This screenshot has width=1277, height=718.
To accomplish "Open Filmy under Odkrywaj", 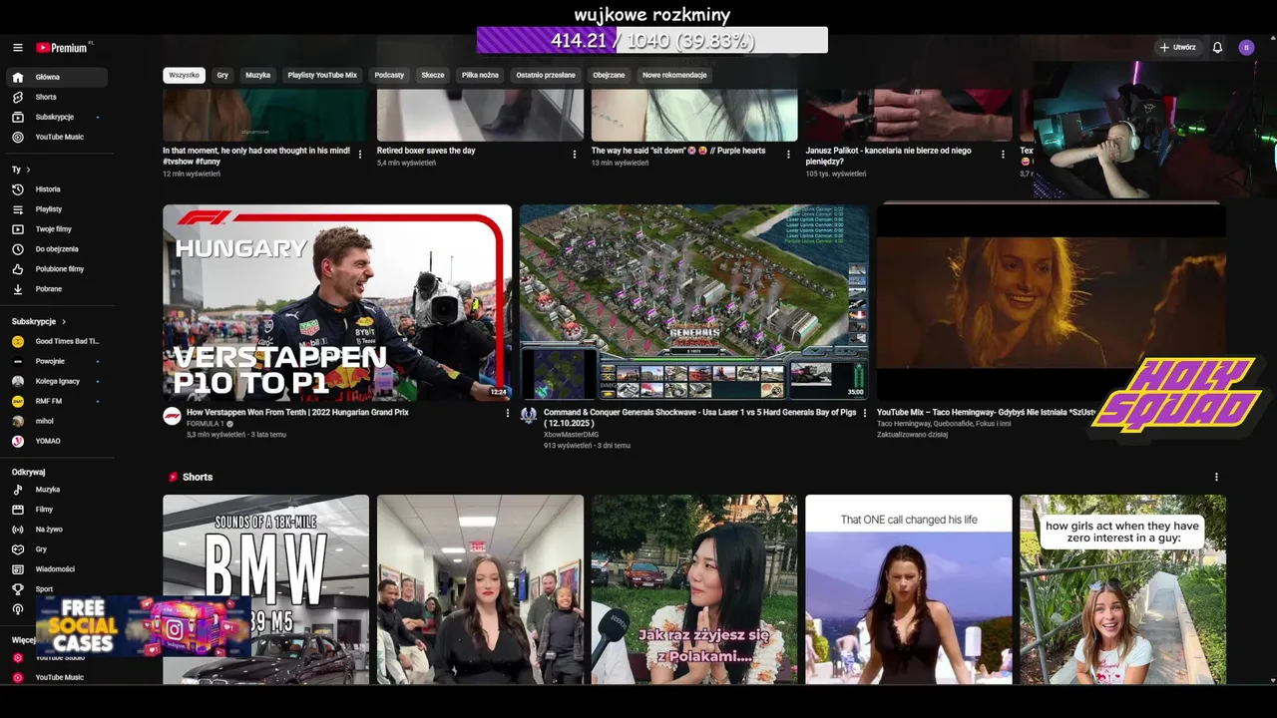I will click(56, 510).
